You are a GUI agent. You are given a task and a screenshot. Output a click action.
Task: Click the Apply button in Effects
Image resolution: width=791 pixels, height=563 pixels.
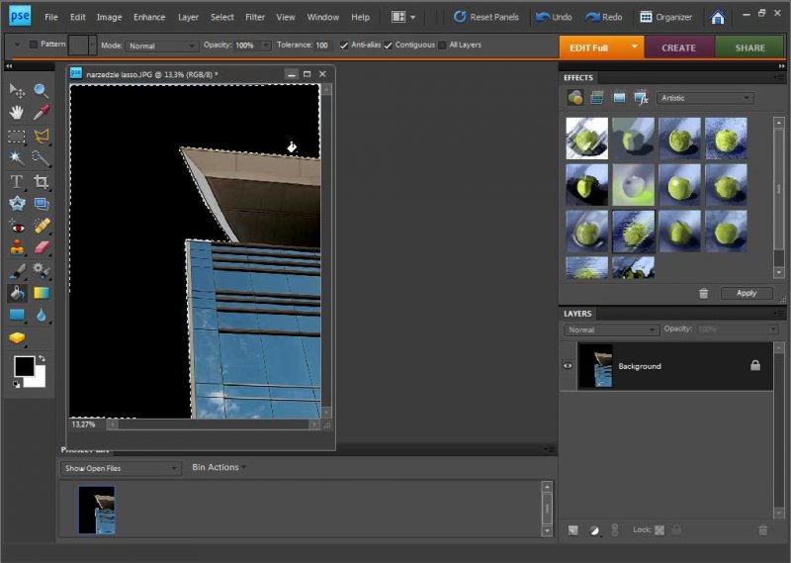coord(747,293)
